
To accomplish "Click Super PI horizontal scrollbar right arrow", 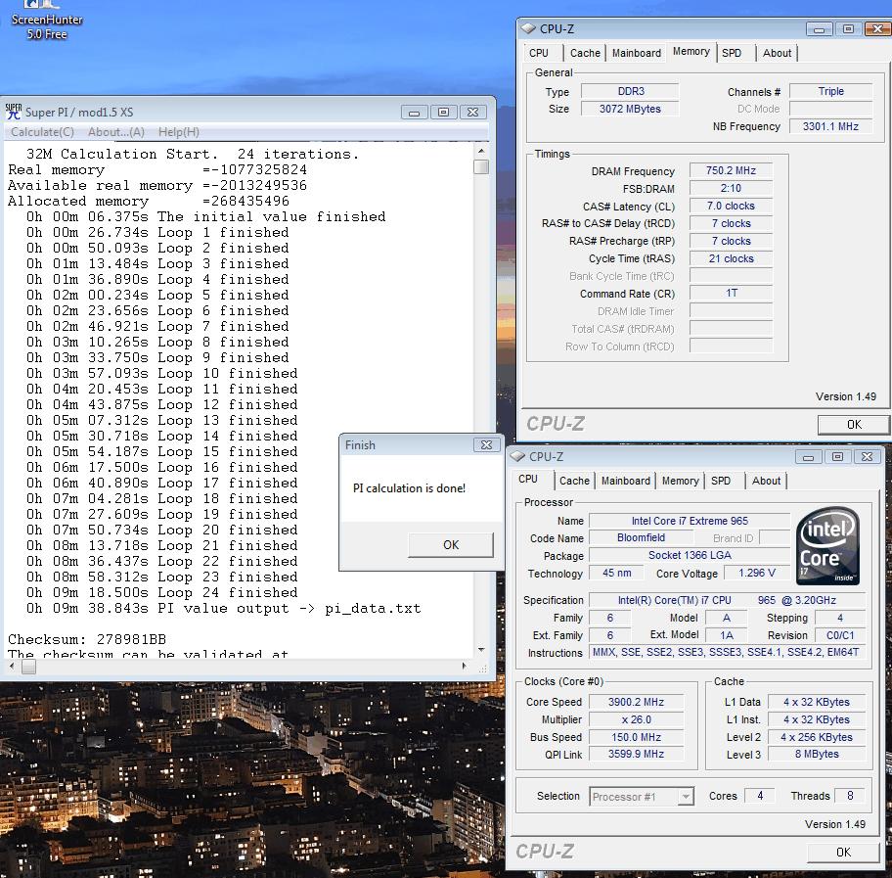I will coord(465,667).
